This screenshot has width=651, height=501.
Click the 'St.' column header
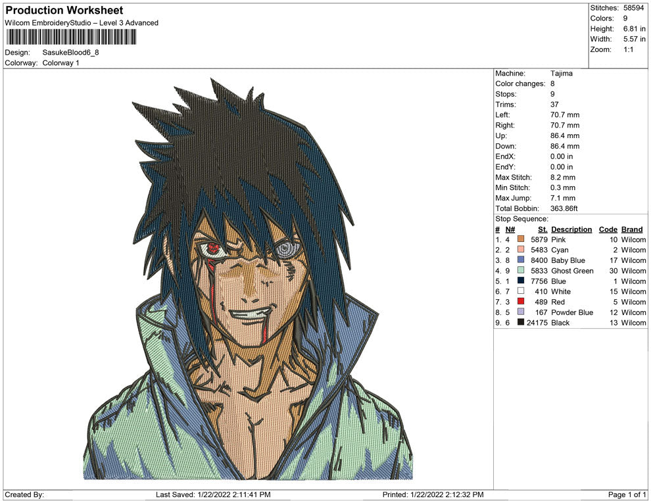542,229
